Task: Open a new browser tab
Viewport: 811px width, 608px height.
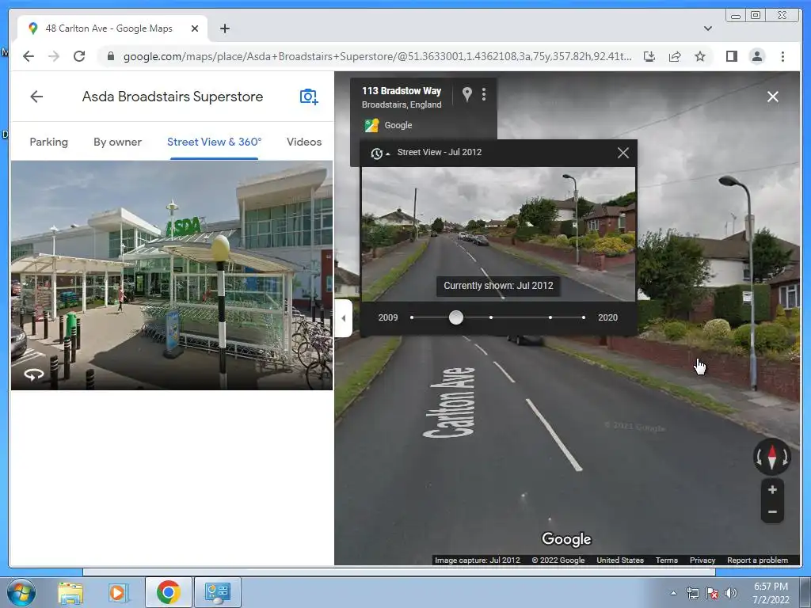Action: pyautogui.click(x=224, y=28)
